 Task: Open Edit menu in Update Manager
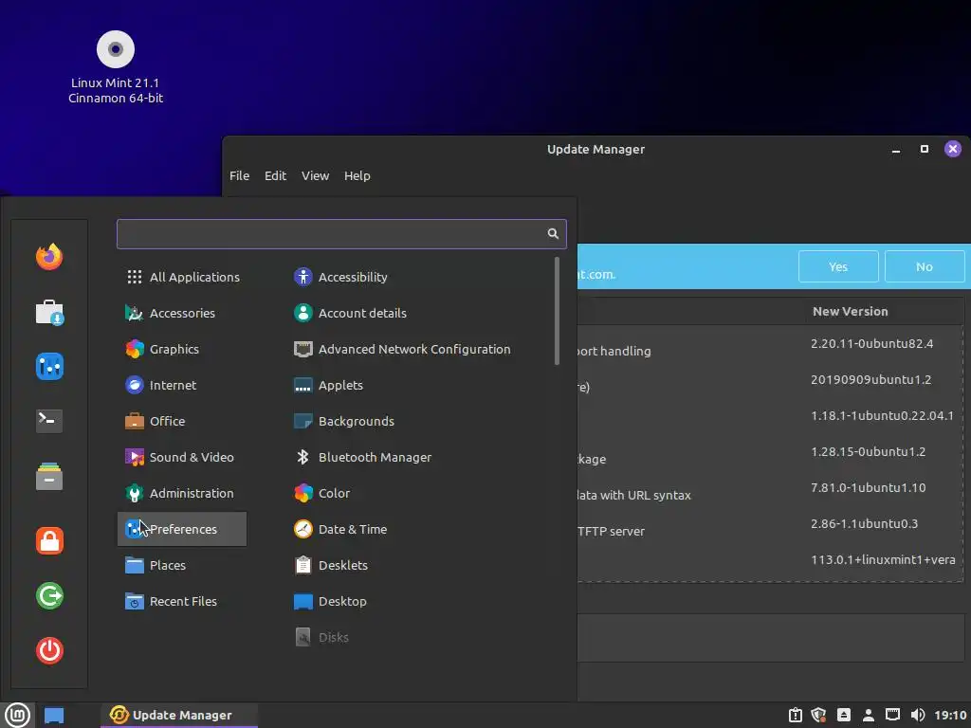[275, 175]
